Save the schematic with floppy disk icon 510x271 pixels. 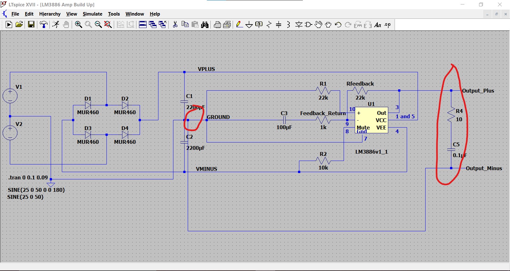point(31,24)
